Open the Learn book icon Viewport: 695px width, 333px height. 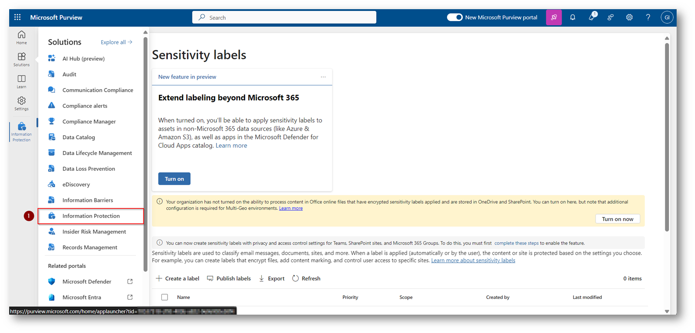click(21, 81)
